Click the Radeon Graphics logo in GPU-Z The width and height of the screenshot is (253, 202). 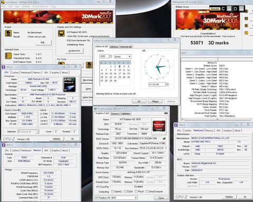(159, 126)
